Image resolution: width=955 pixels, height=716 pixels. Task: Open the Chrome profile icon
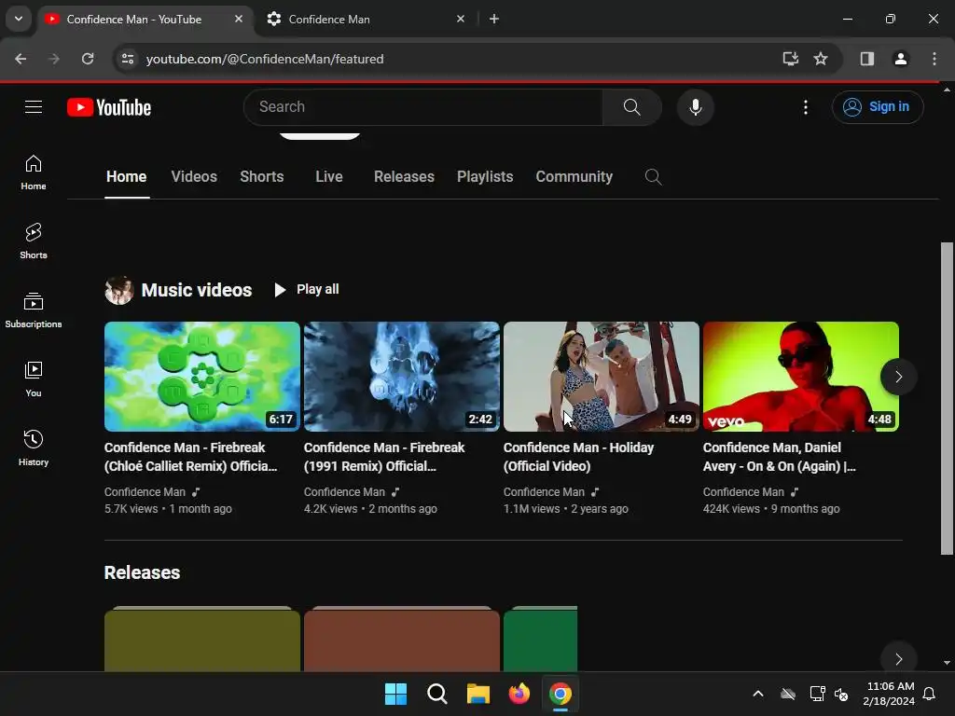(x=900, y=59)
